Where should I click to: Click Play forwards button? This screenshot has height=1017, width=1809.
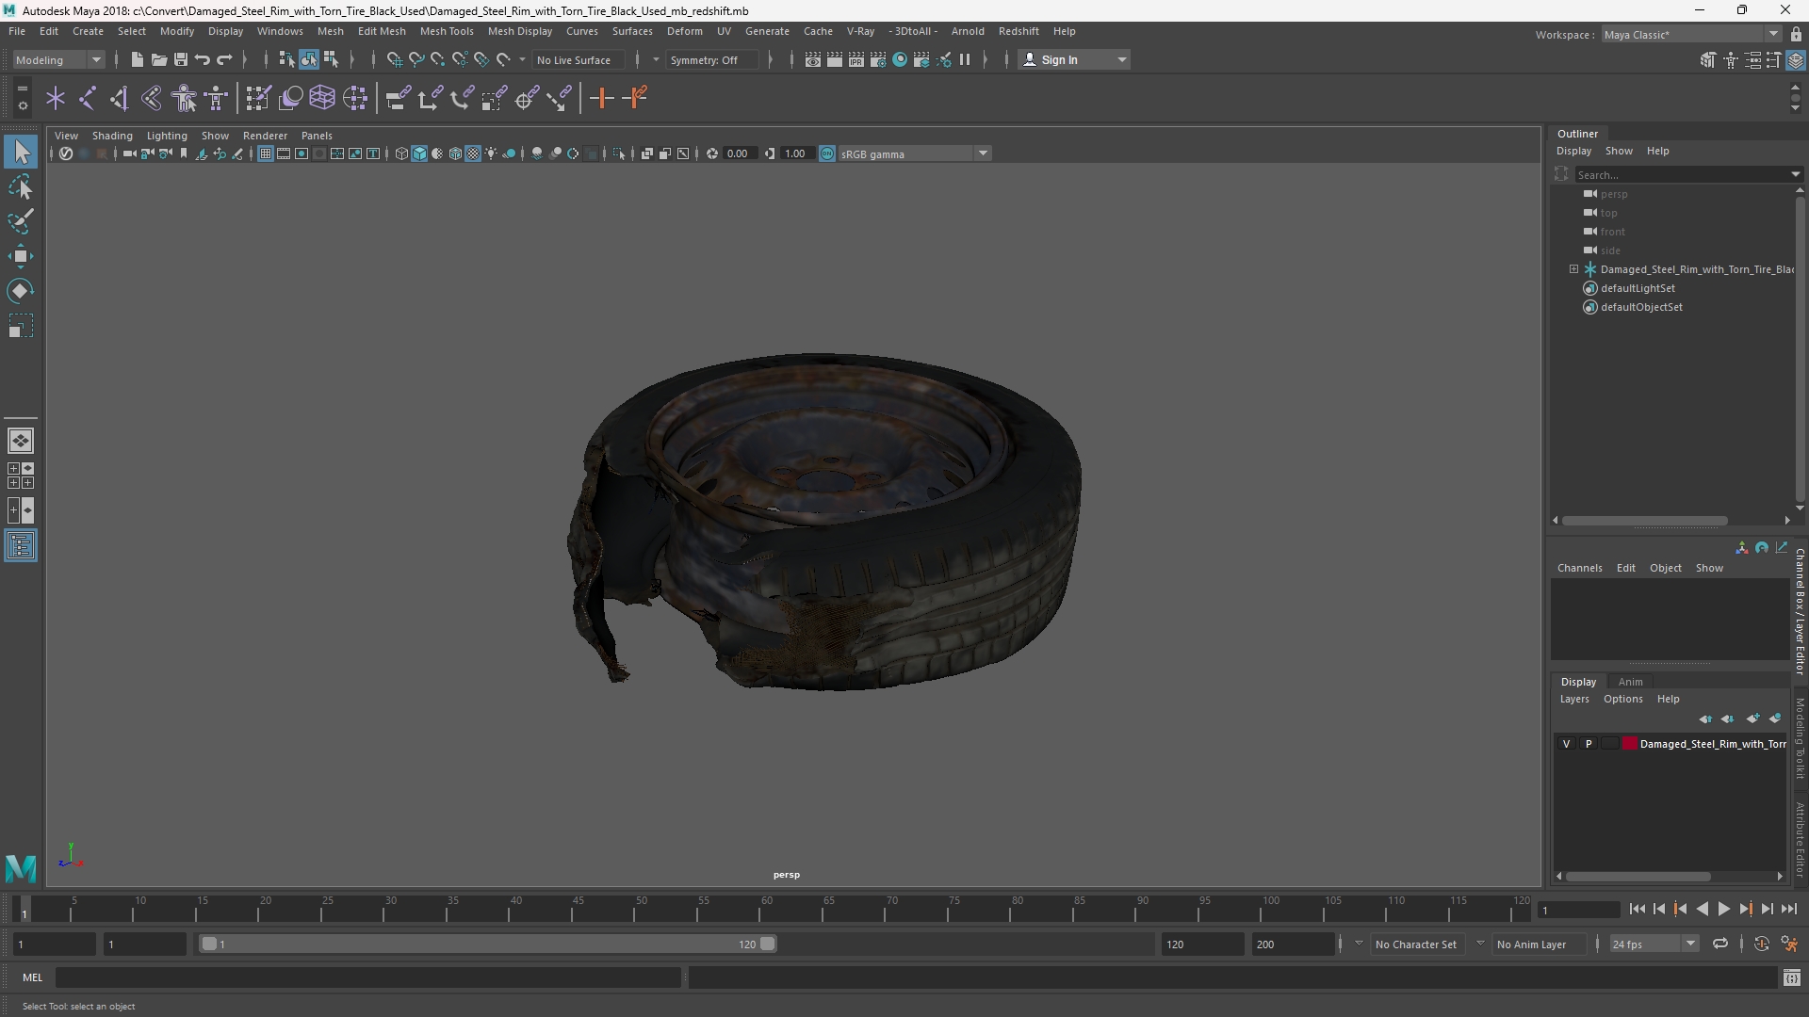pyautogui.click(x=1723, y=909)
